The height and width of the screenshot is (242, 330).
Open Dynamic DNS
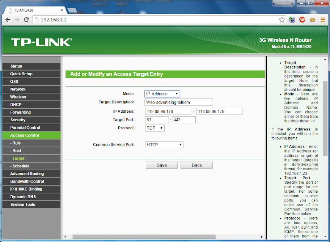pos(31,197)
